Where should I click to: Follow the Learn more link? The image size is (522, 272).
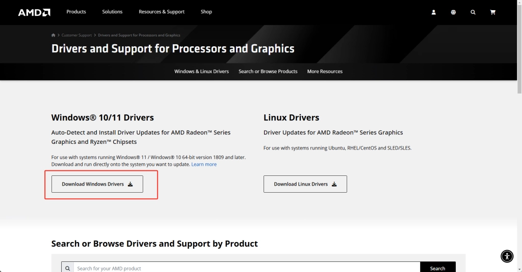pos(204,164)
